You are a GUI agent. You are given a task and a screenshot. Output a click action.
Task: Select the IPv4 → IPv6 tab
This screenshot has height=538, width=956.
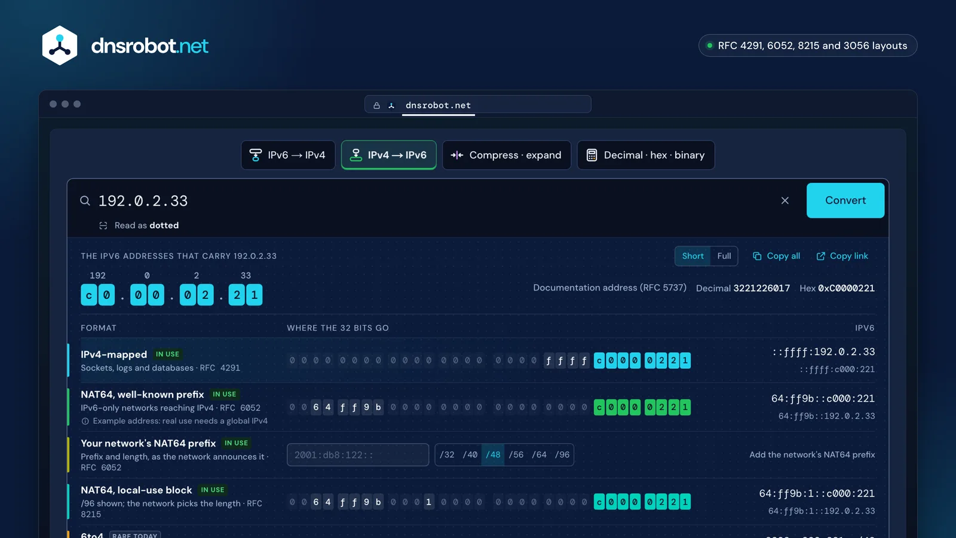click(x=389, y=155)
